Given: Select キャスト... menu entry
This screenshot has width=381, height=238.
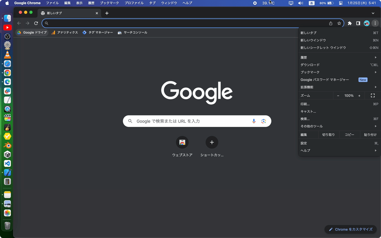Looking at the screenshot, I should (x=339, y=111).
